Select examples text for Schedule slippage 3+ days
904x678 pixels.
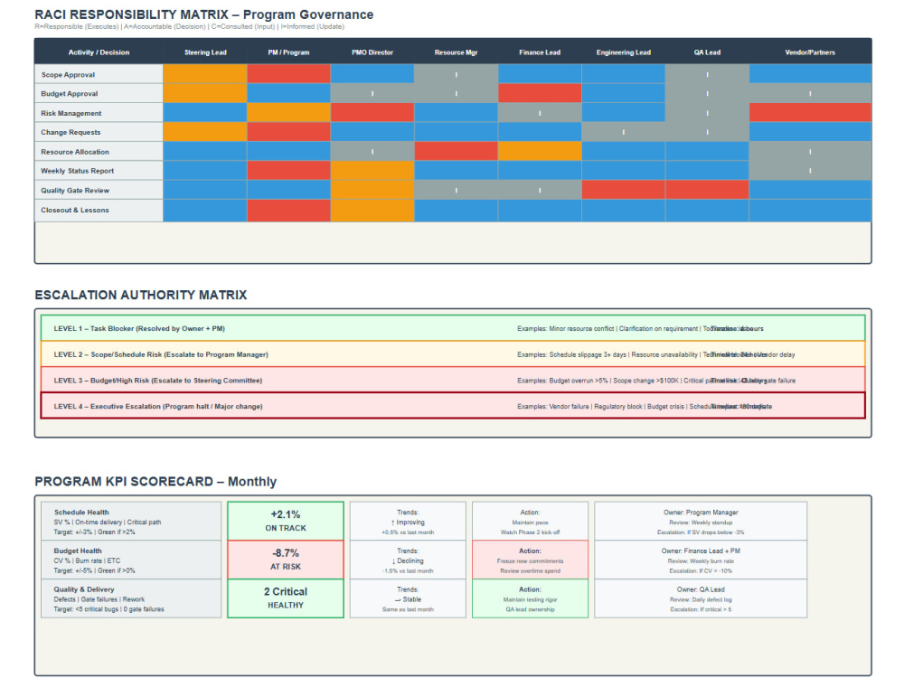pos(656,354)
